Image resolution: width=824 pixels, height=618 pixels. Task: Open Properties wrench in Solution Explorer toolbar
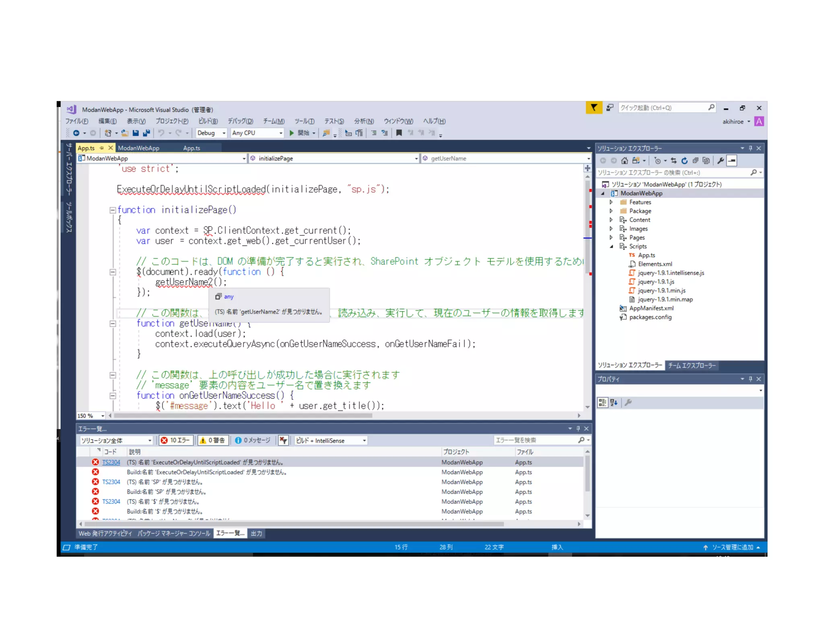coord(720,161)
